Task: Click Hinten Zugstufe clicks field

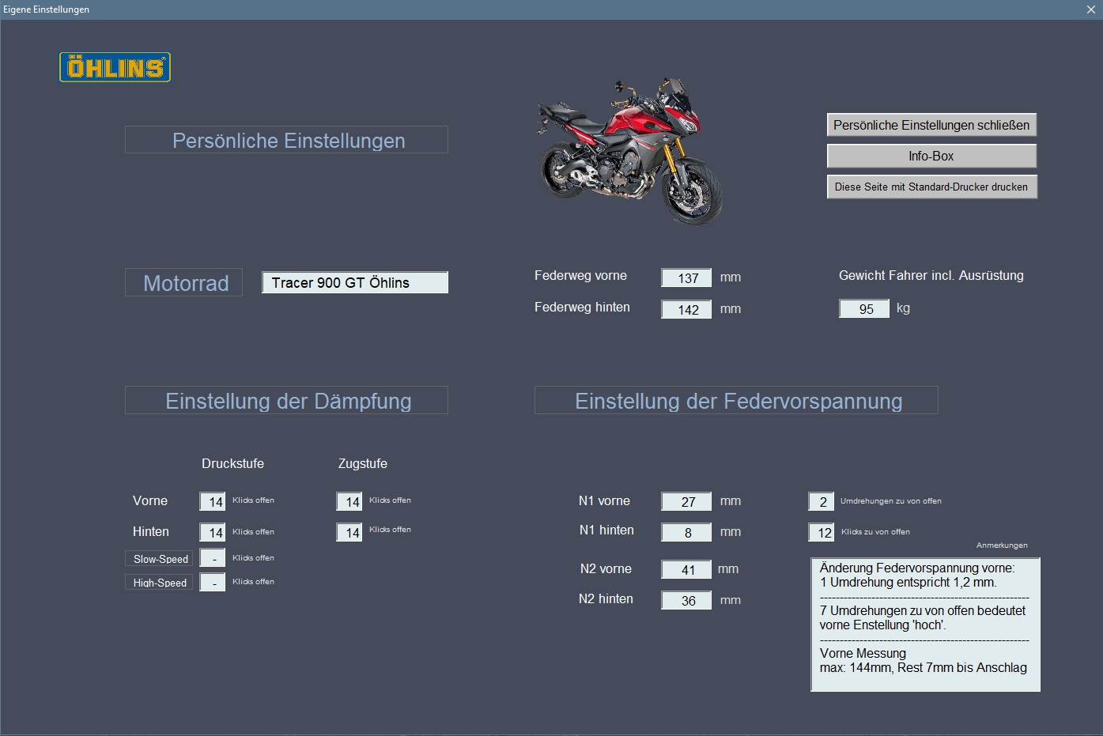Action: (x=349, y=533)
